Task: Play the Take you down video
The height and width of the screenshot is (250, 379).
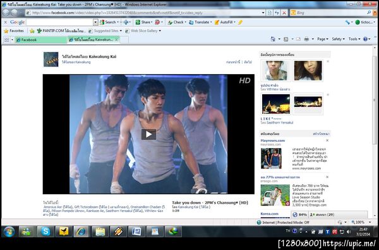Action: pos(148,134)
